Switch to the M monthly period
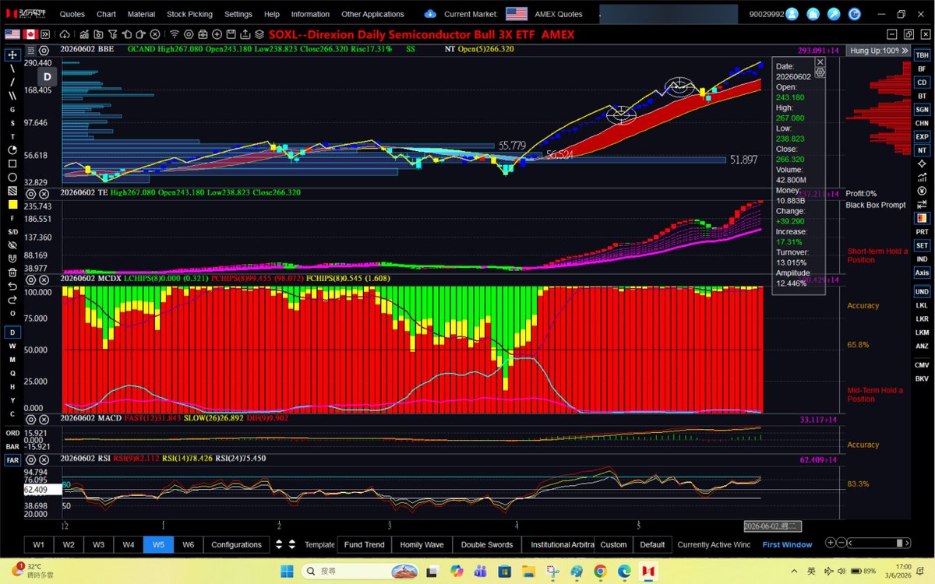The width and height of the screenshot is (935, 584). [x=12, y=360]
